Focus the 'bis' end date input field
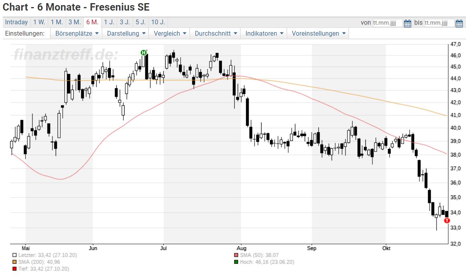Screen dimensions: 466x278 [x=439, y=23]
